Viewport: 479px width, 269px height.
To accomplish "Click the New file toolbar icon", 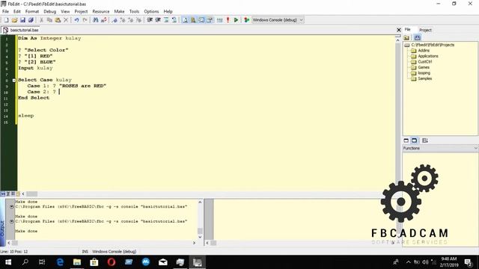I will coord(6,20).
